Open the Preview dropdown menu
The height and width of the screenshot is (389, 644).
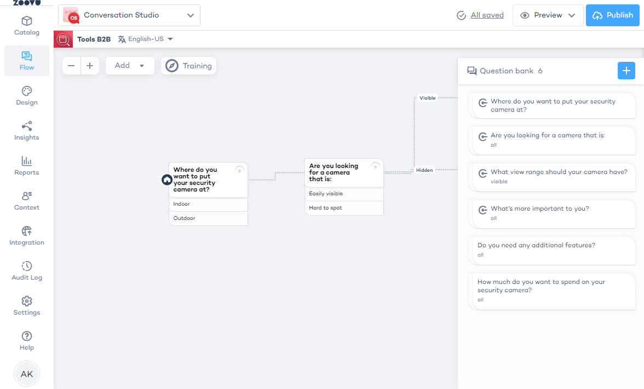tap(548, 15)
